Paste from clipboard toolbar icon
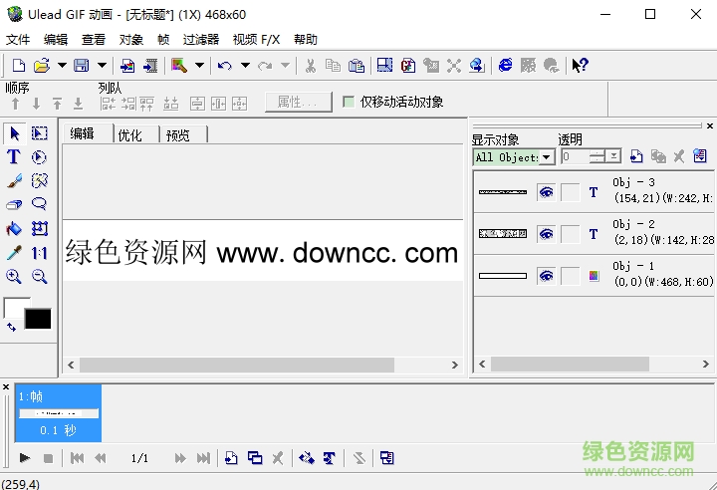 point(357,66)
